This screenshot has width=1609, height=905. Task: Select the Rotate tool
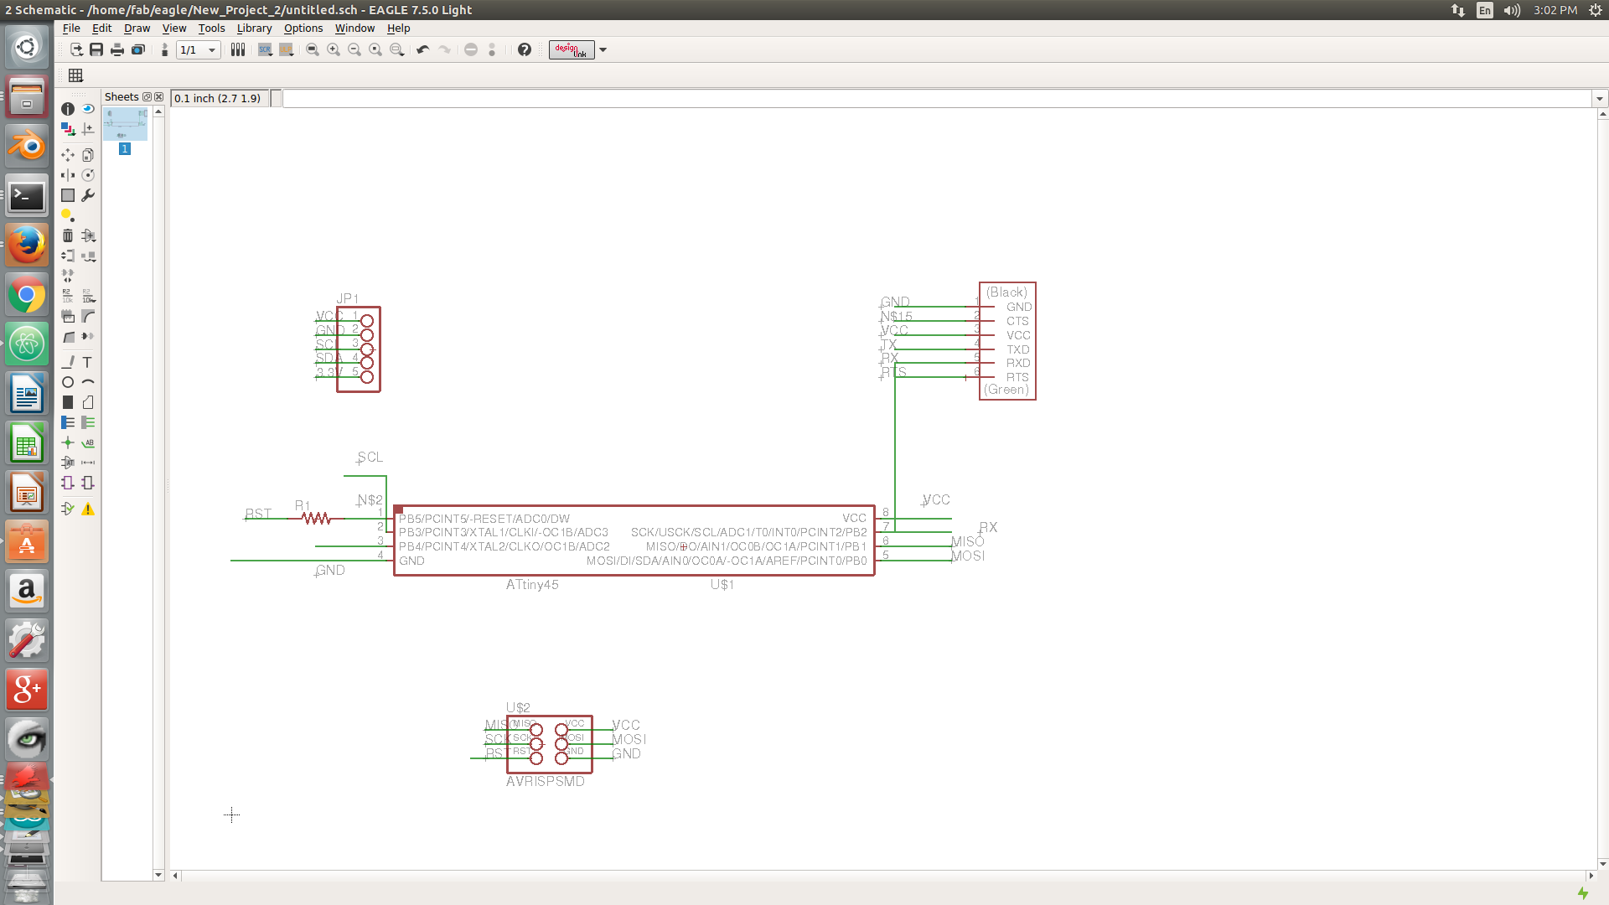pos(88,175)
